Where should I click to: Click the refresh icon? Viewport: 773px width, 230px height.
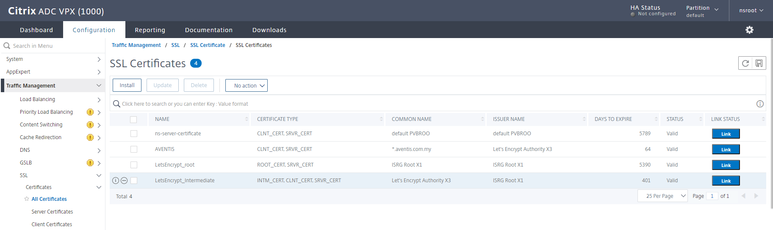(745, 63)
